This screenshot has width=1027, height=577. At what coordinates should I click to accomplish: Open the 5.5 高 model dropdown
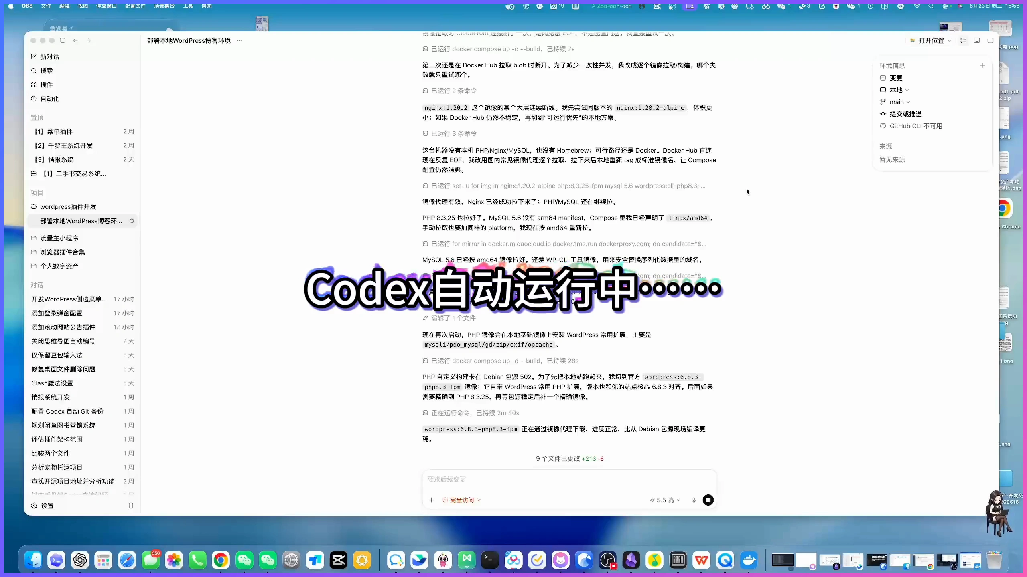coord(665,500)
